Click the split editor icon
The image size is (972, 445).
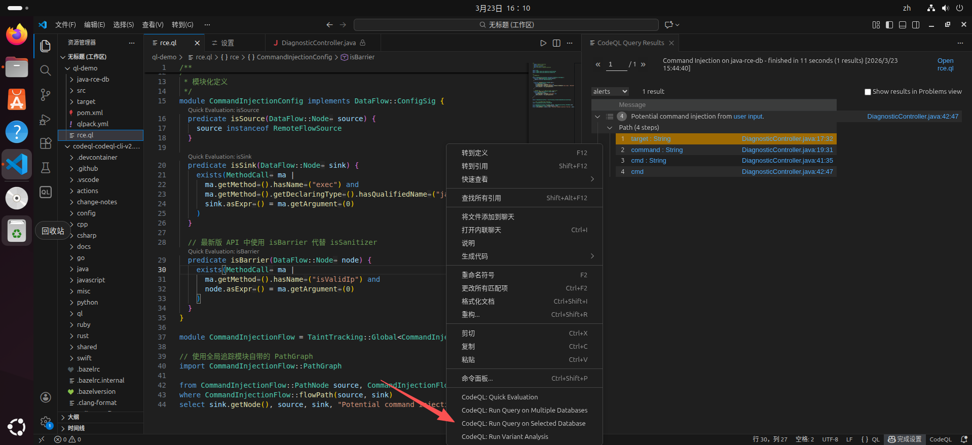point(556,43)
